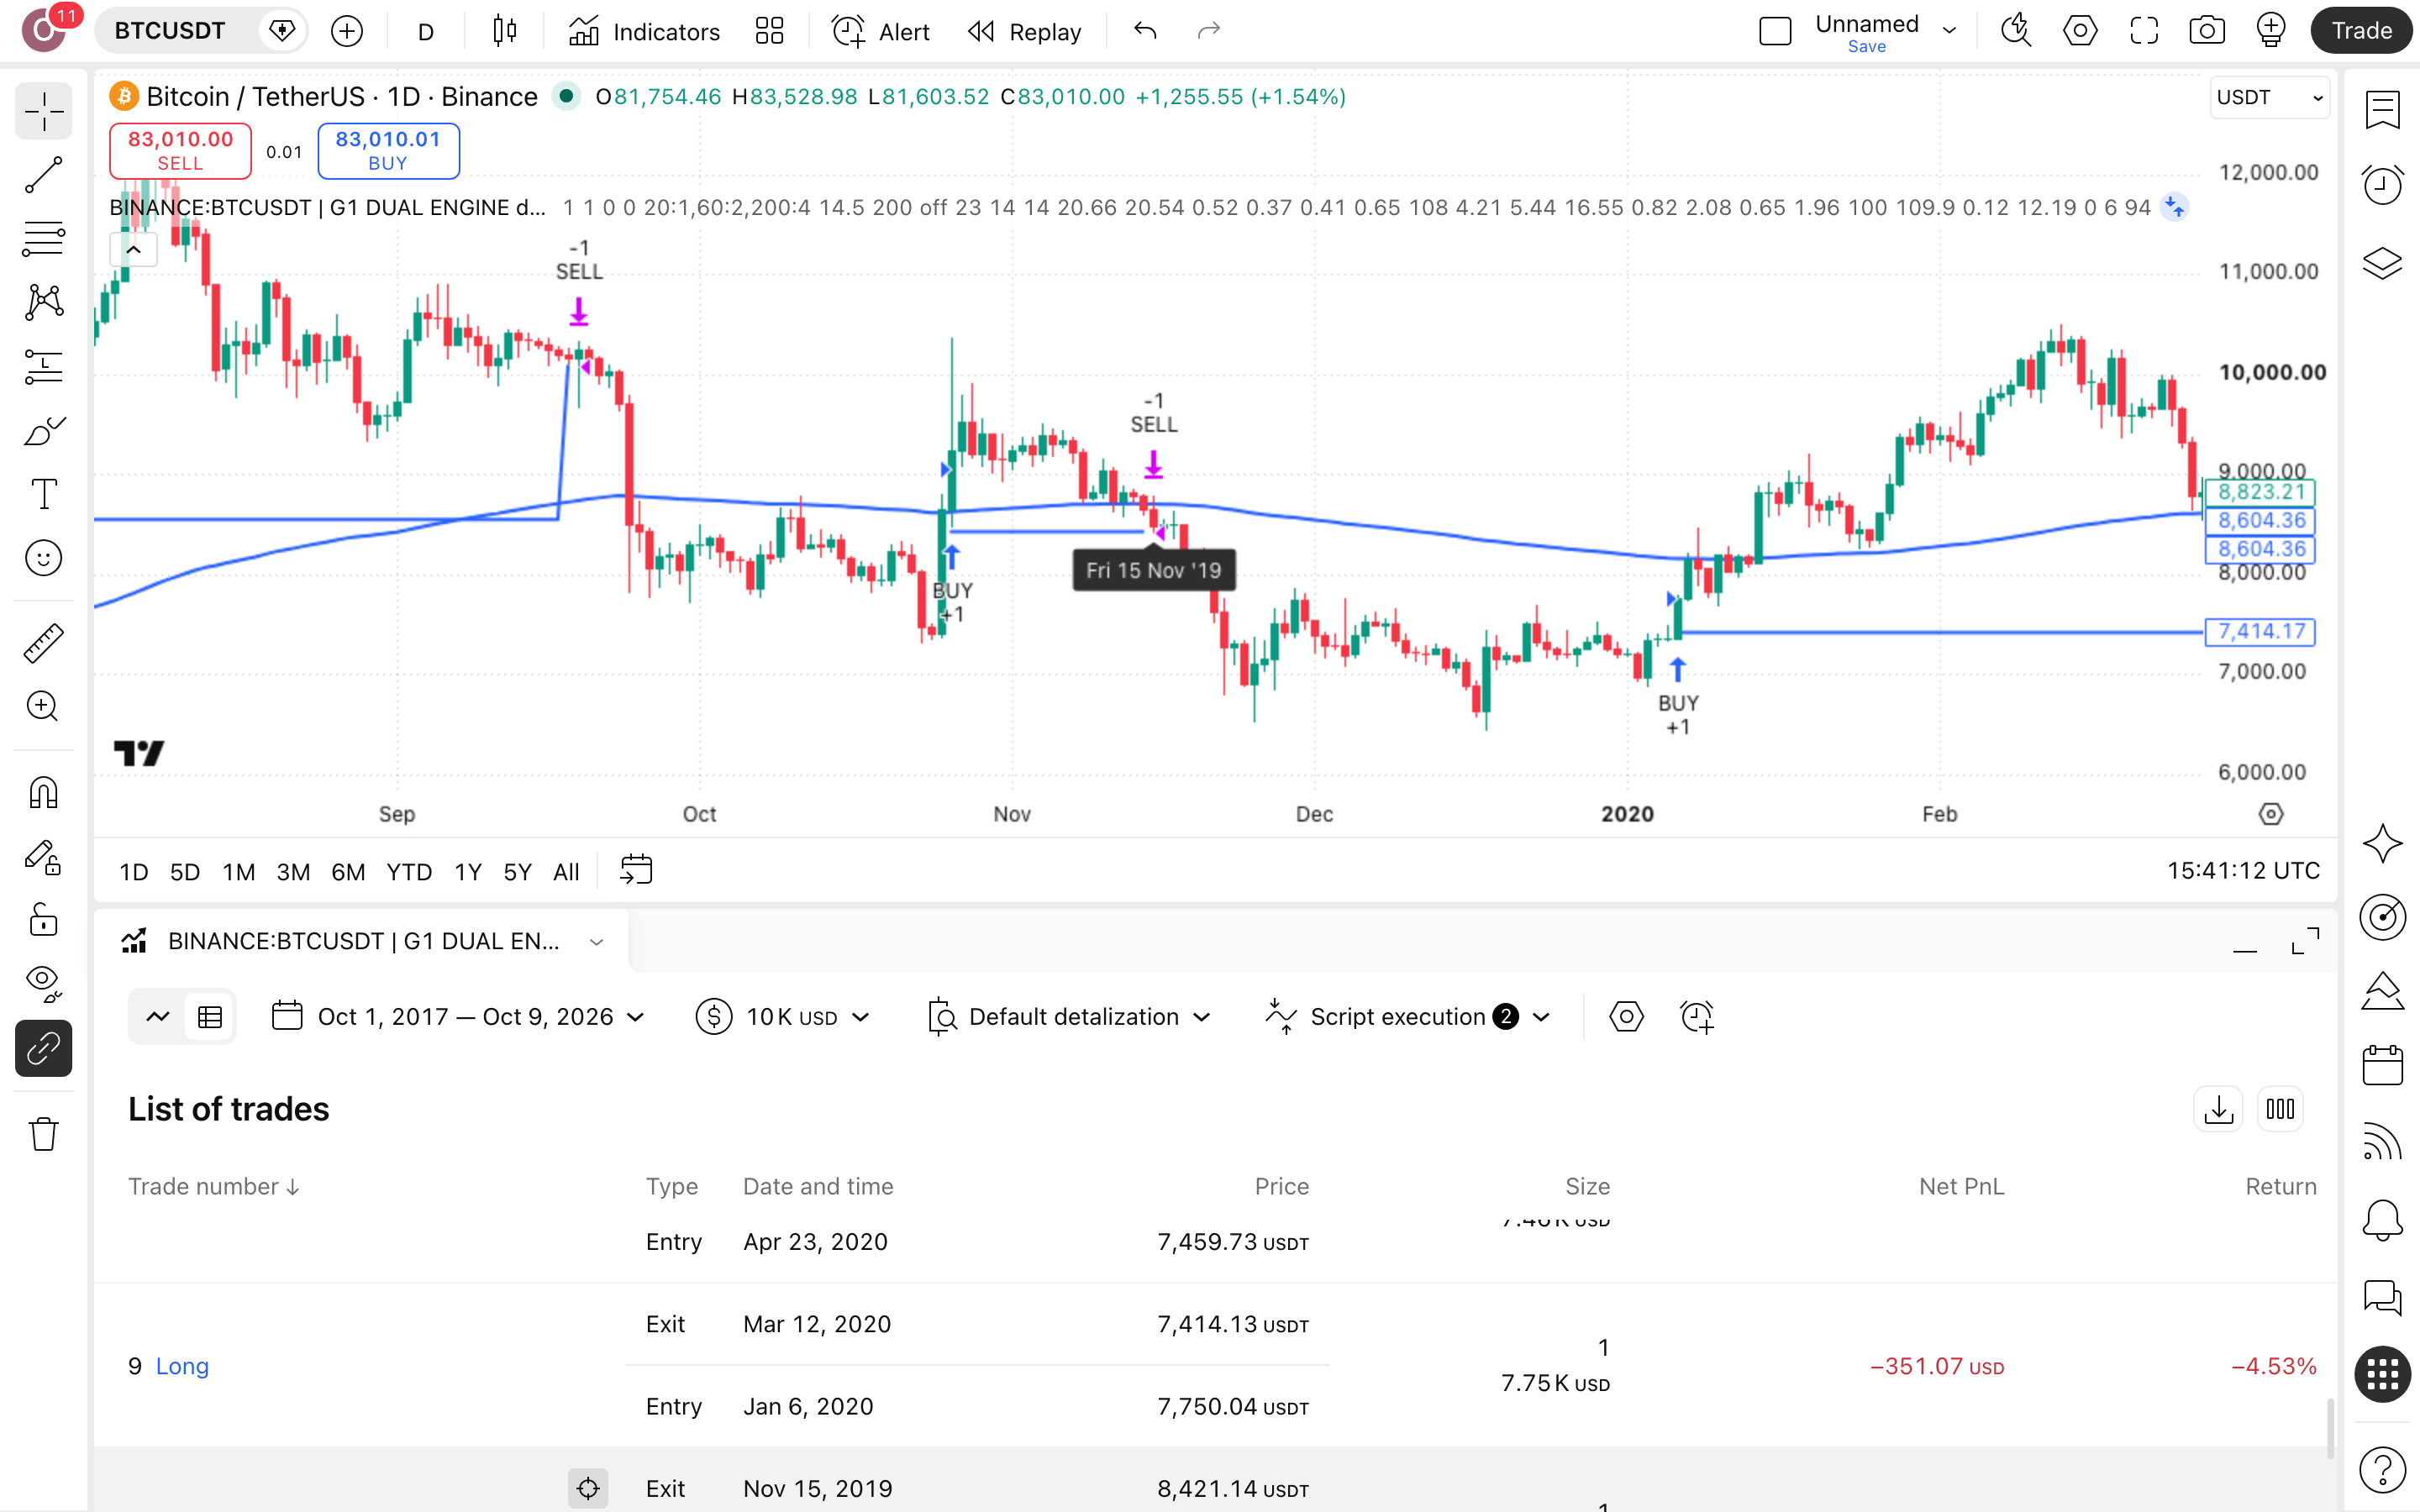This screenshot has height=1512, width=2420.
Task: Click the Trade button
Action: (x=2361, y=31)
